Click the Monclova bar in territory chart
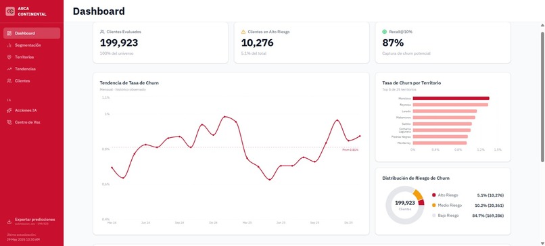Viewport: 545px width, 246px height. pos(451,98)
